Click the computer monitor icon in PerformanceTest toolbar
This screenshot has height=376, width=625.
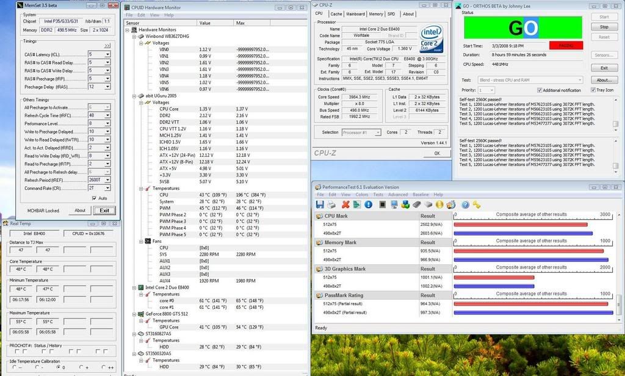click(x=394, y=204)
